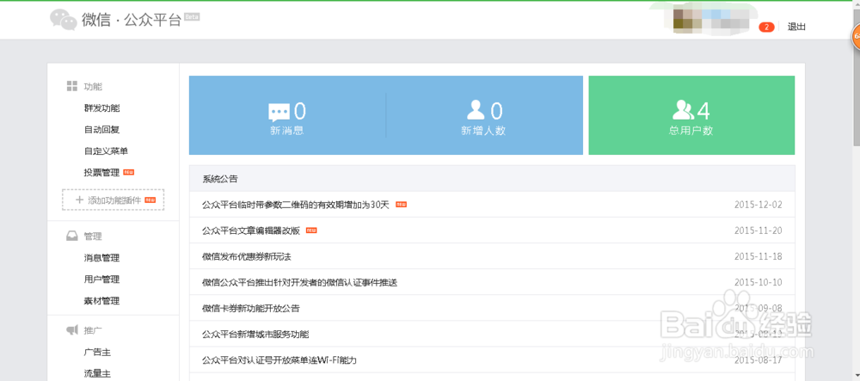Viewport: 860px width, 381px height.
Task: Open 广告主 in the sidebar
Action: [x=98, y=352]
